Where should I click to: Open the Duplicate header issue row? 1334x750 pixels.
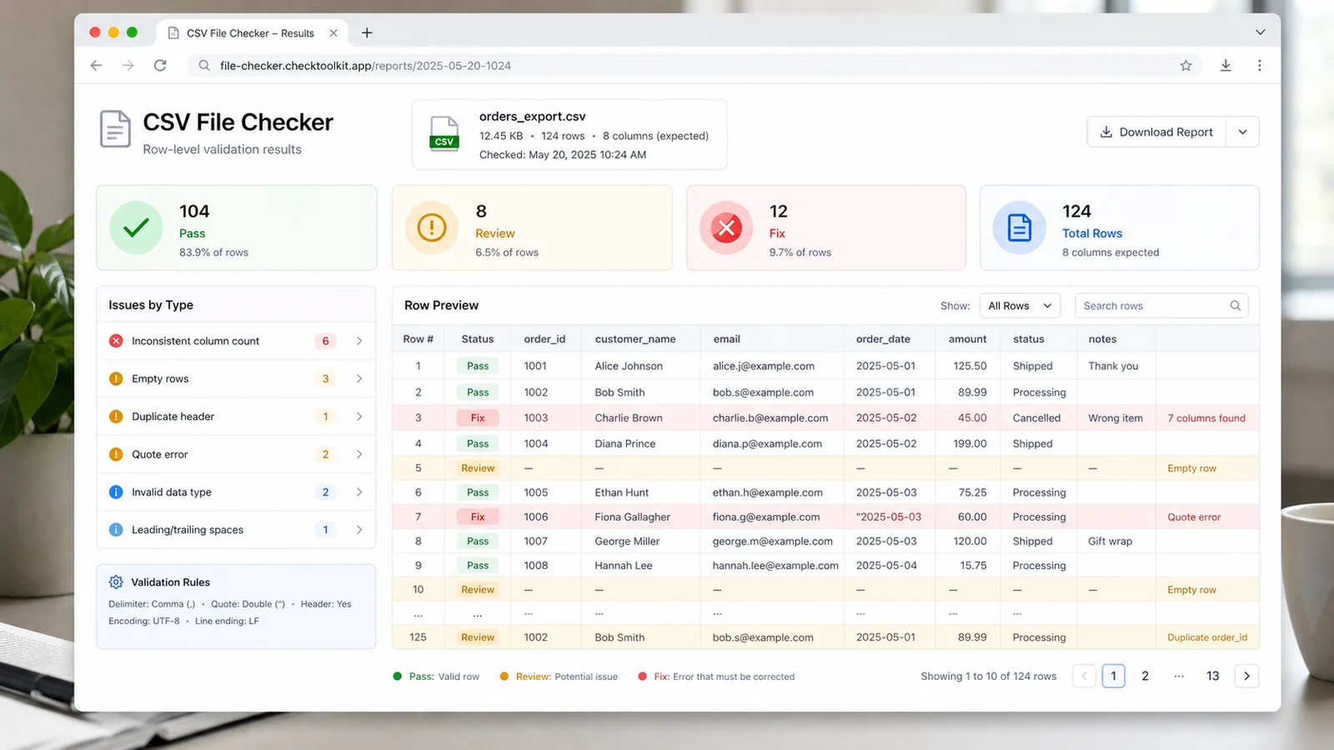click(237, 417)
